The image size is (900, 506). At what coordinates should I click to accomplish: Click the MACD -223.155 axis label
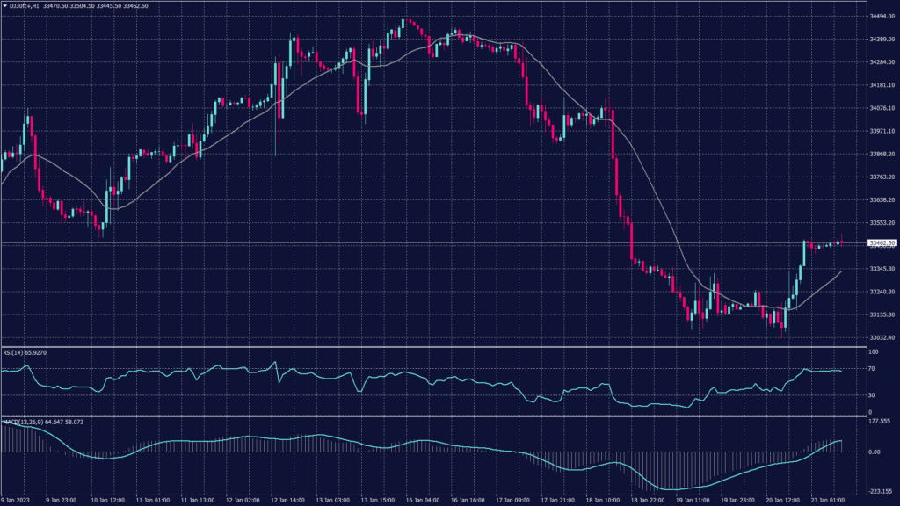point(881,492)
